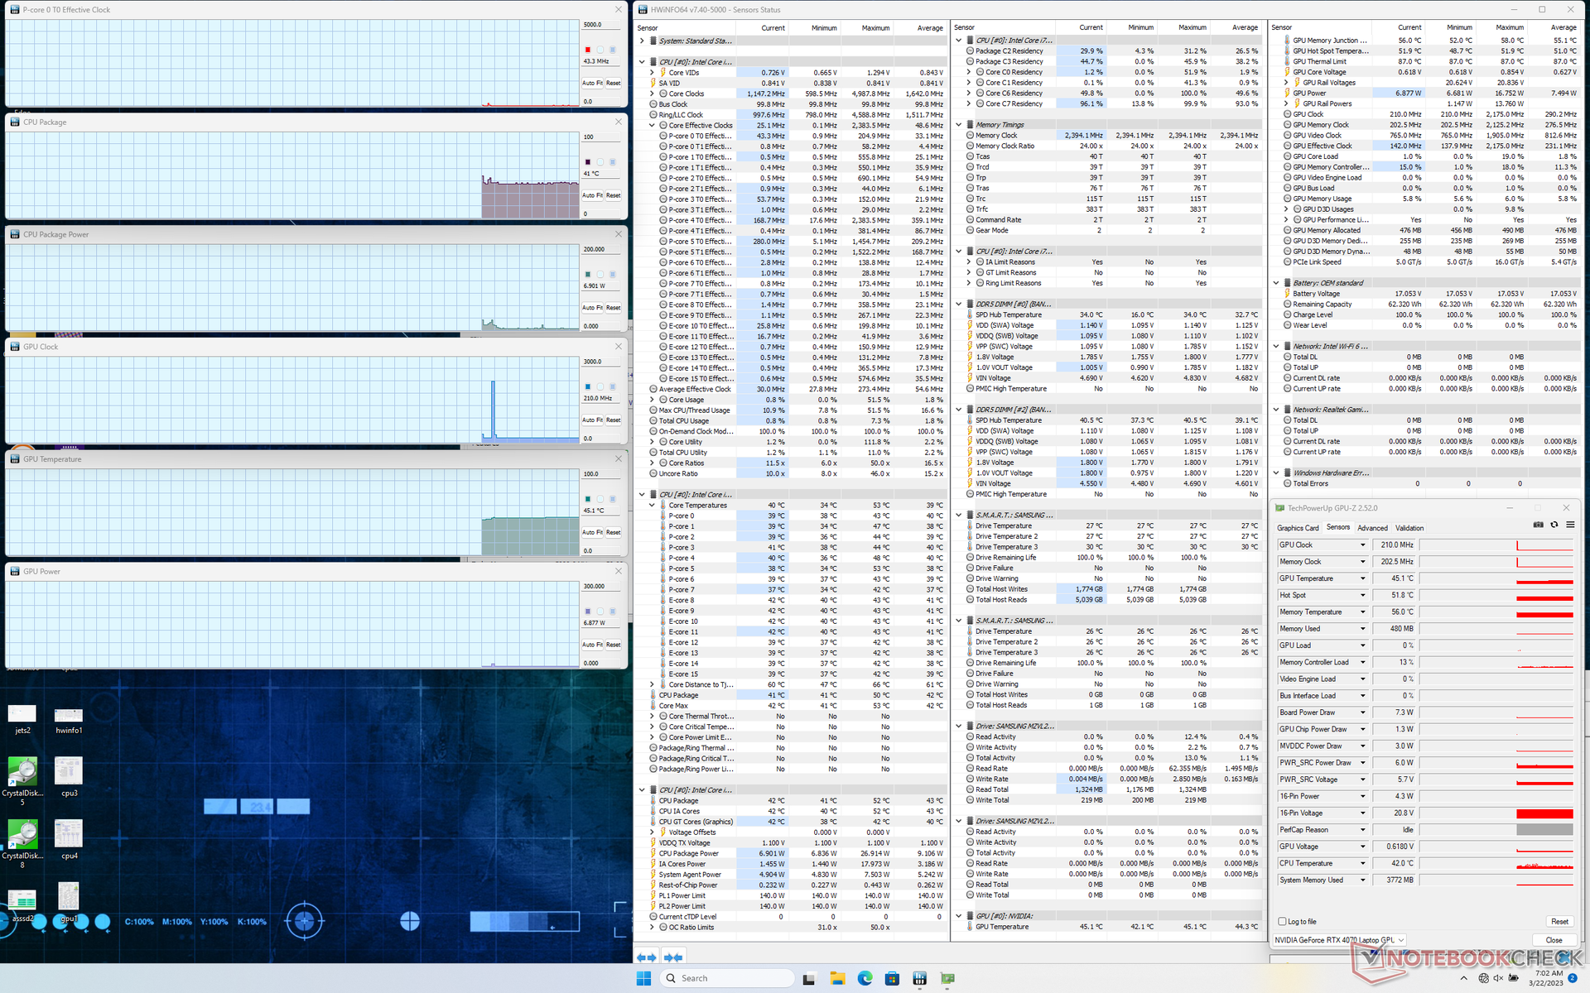Open the Hot Spot sensor dropdown

[1362, 595]
